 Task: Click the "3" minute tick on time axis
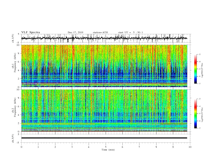[72, 147]
